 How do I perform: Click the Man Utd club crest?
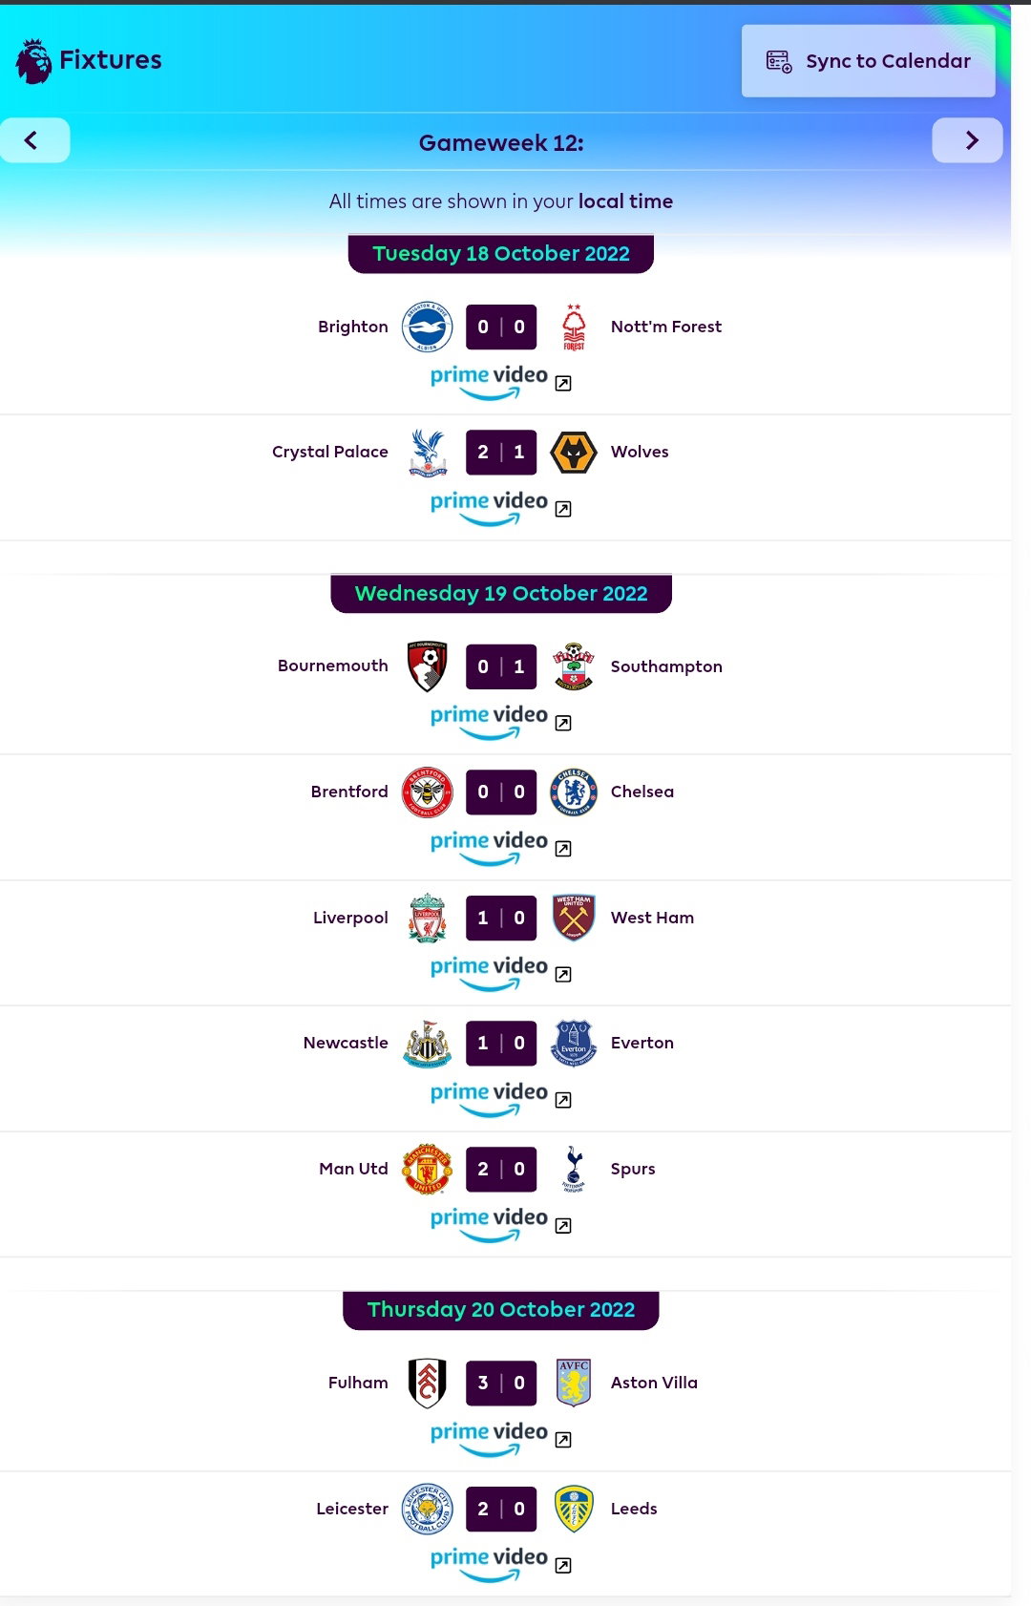pyautogui.click(x=427, y=1169)
